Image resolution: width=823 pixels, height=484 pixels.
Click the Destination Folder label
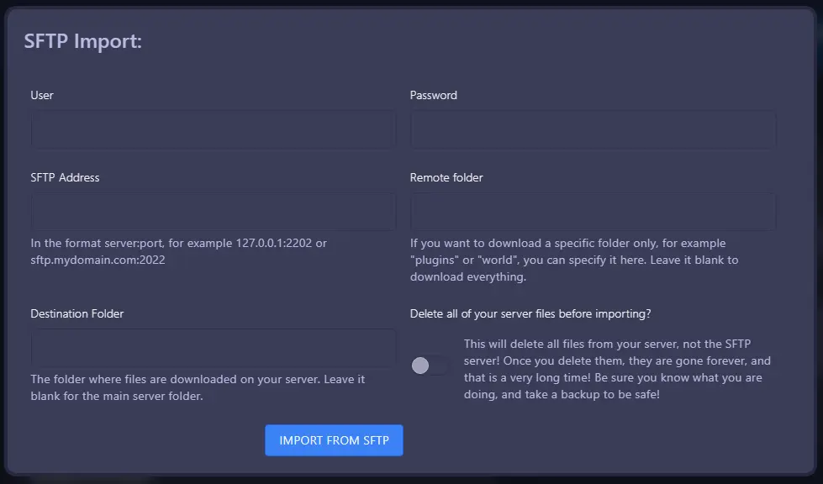(76, 313)
